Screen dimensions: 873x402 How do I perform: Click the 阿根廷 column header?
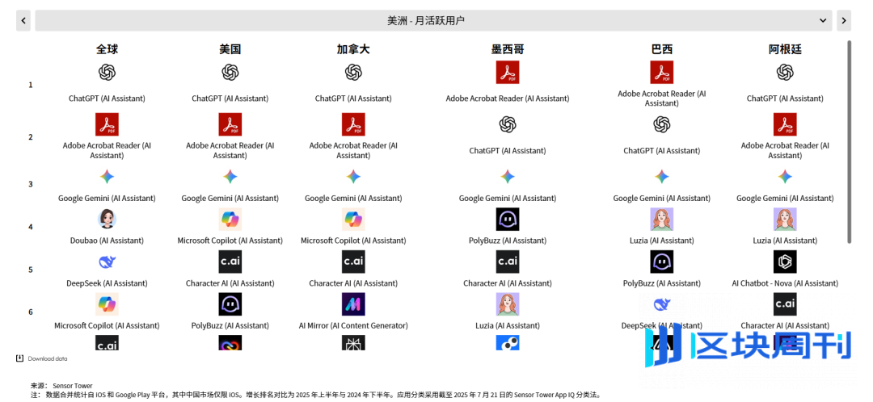[784, 49]
